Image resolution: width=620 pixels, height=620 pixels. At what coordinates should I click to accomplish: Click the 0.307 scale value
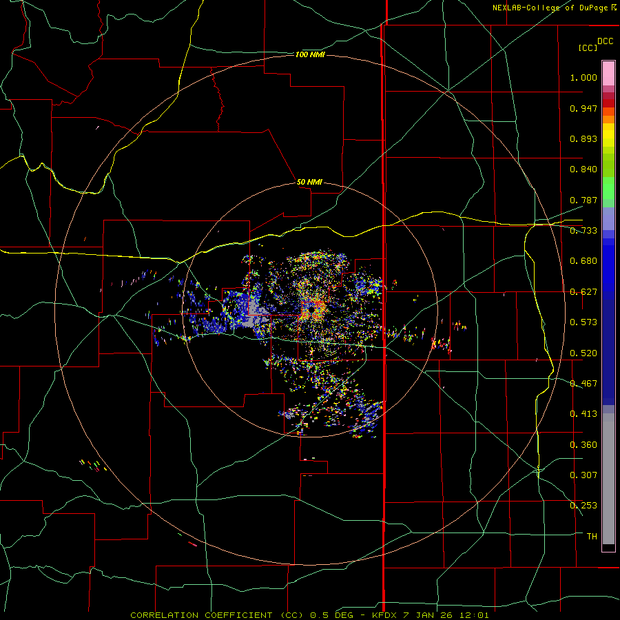[583, 475]
